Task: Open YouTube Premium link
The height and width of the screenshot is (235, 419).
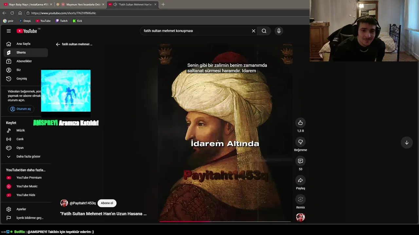Action: (x=26, y=178)
